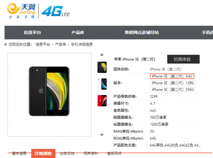The height and width of the screenshot is (158, 213).
Task: Switch to the 售后网点 tab
Action: [x=114, y=153]
